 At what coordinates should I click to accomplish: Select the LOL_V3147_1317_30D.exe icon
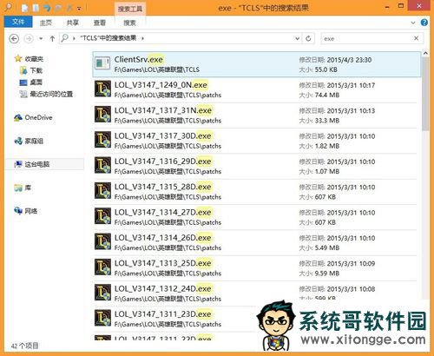pyautogui.click(x=102, y=140)
